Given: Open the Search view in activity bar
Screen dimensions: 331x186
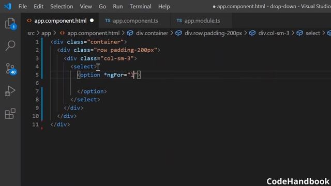Looking at the screenshot, I should pyautogui.click(x=10, y=45).
